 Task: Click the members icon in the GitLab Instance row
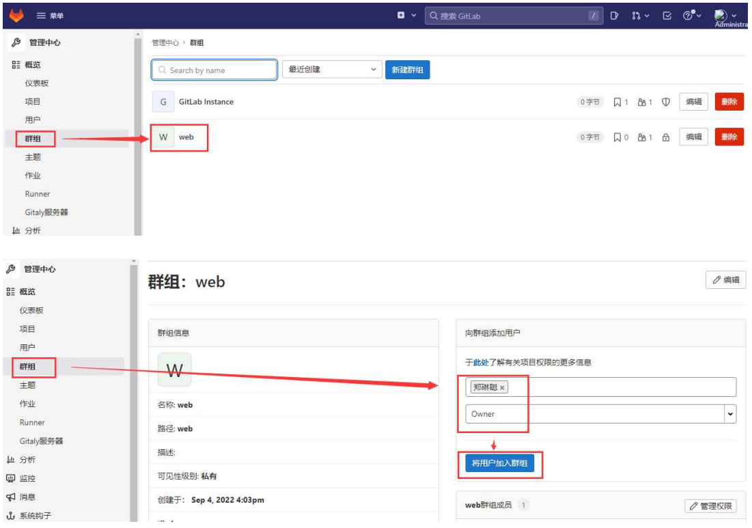(x=642, y=102)
